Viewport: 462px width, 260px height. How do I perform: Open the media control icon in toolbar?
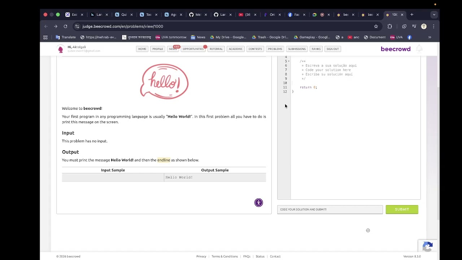coord(414,26)
